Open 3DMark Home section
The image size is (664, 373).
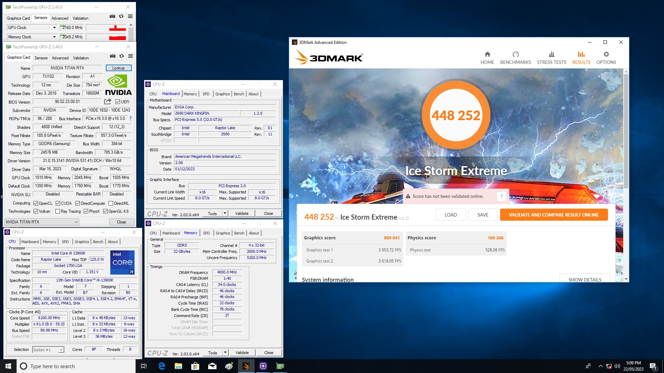point(487,58)
